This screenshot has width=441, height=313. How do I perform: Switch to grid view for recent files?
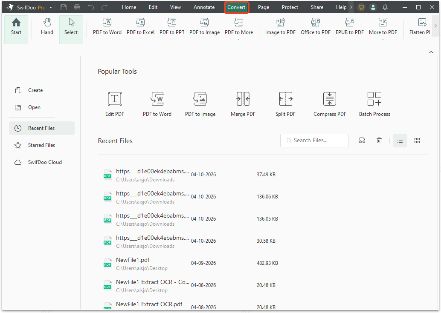click(417, 140)
